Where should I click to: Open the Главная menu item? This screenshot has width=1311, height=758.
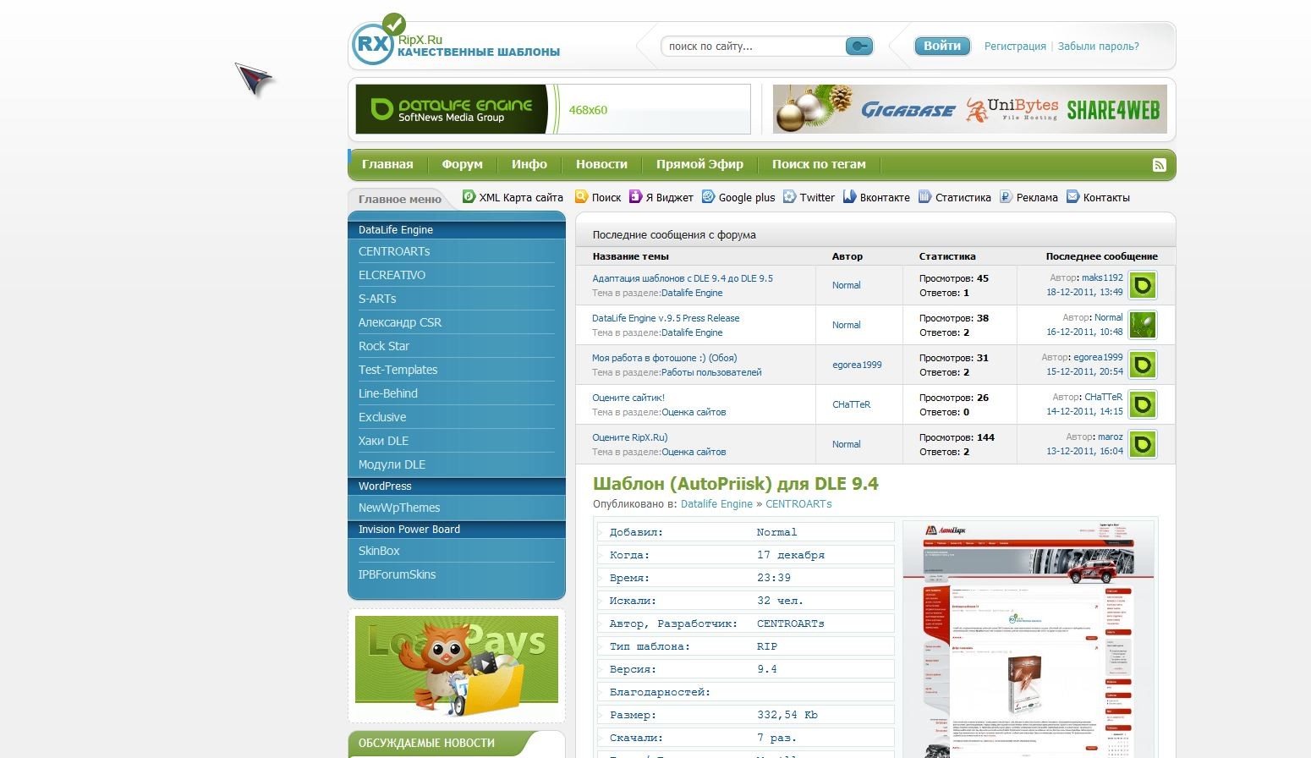click(x=387, y=164)
